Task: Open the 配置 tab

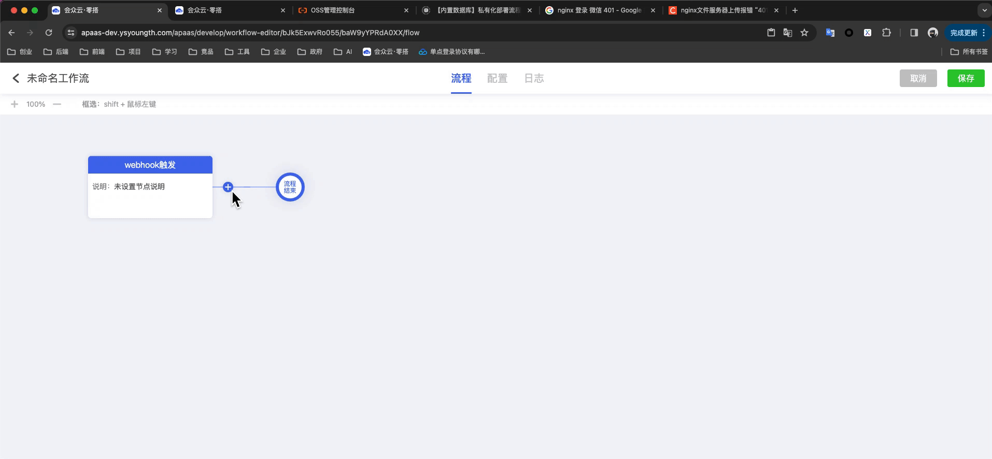Action: (497, 78)
